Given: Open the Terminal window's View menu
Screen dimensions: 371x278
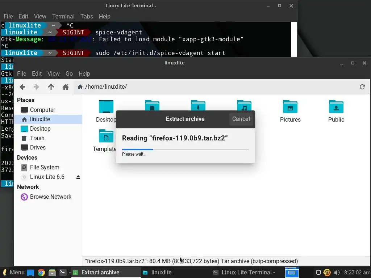Looking at the screenshot, I should 40,17.
